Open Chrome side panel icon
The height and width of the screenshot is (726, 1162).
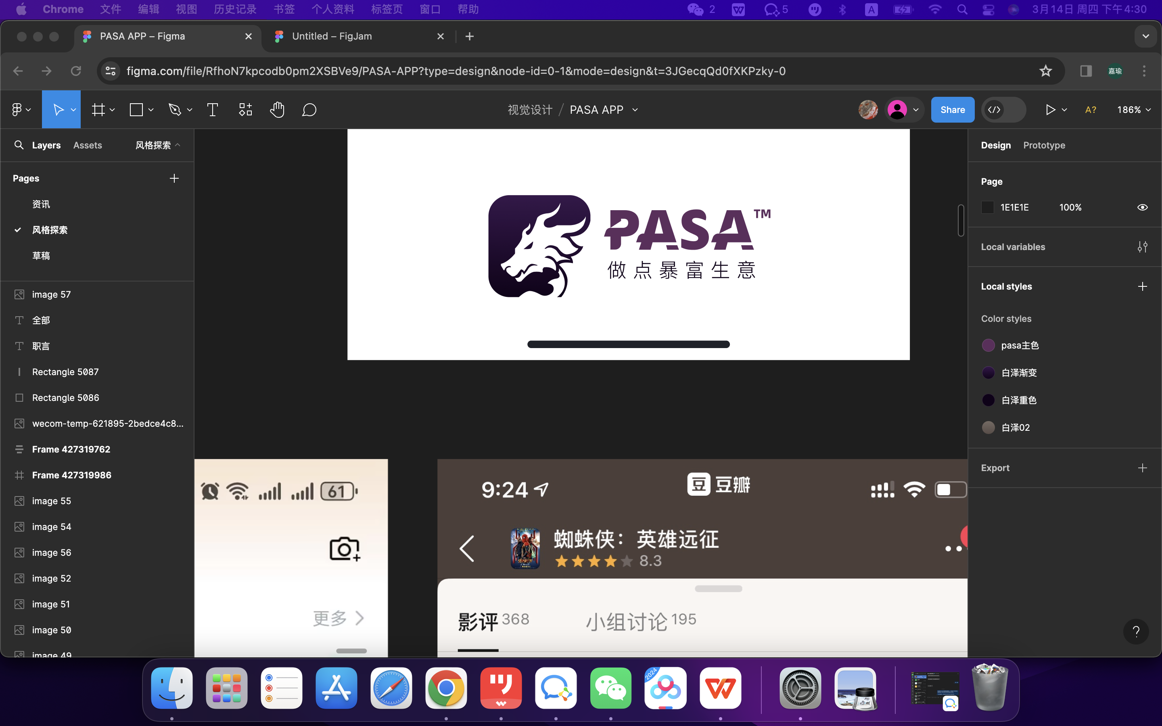click(1086, 71)
